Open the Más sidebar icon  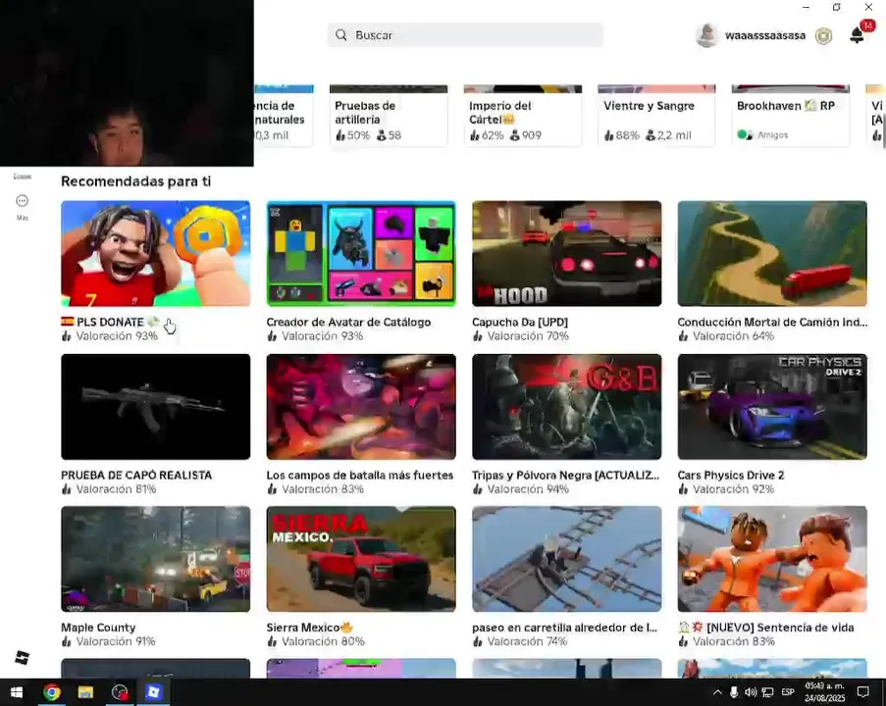(x=22, y=201)
